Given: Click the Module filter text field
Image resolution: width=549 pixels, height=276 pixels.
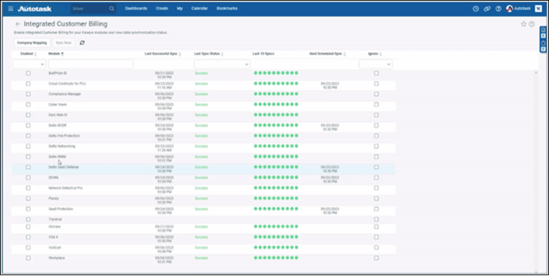Looking at the screenshot, I should click(x=91, y=65).
